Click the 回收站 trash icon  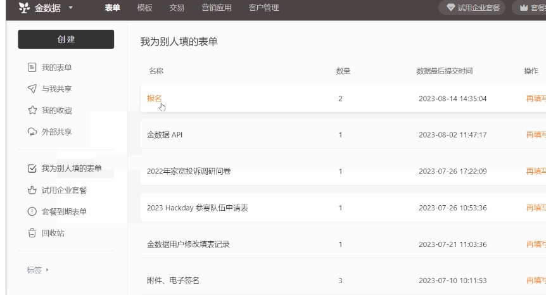click(x=32, y=233)
